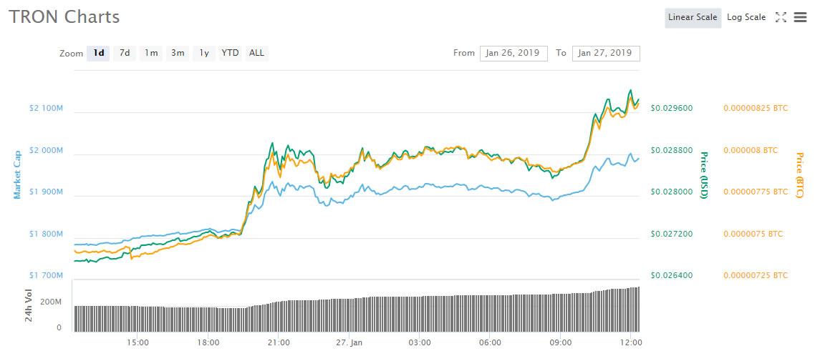
Task: Toggle the Price (BTC) series label
Action: pos(799,174)
